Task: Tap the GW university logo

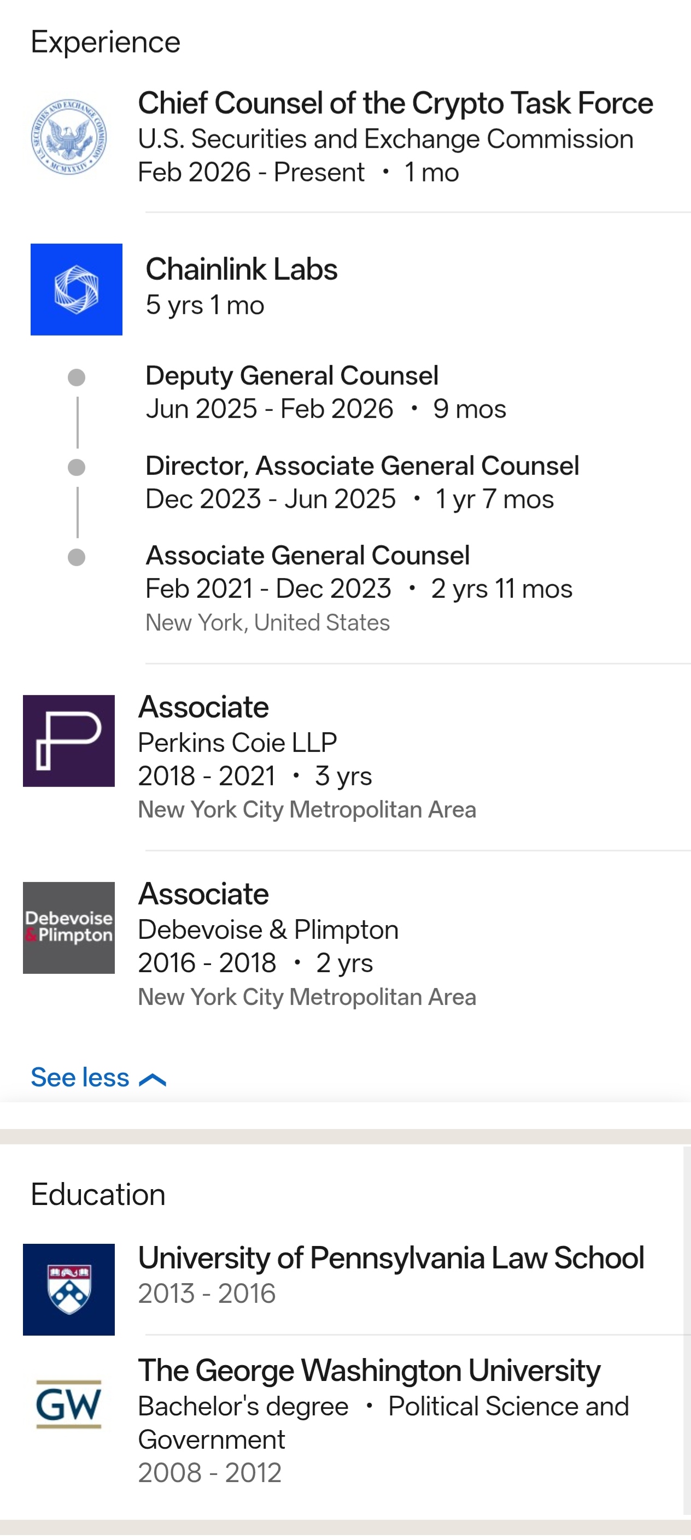Action: (69, 1404)
